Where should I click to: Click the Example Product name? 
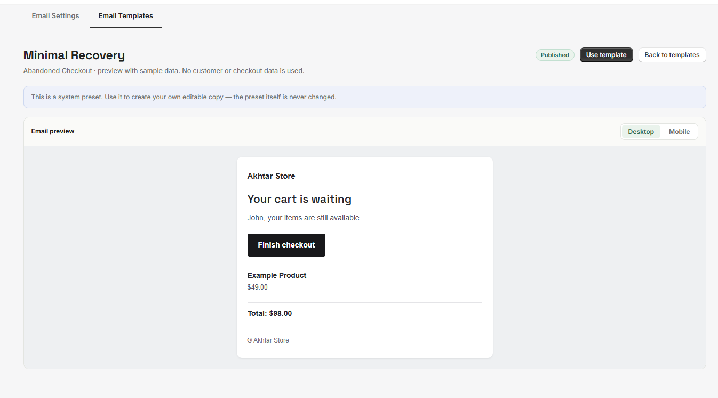[277, 275]
